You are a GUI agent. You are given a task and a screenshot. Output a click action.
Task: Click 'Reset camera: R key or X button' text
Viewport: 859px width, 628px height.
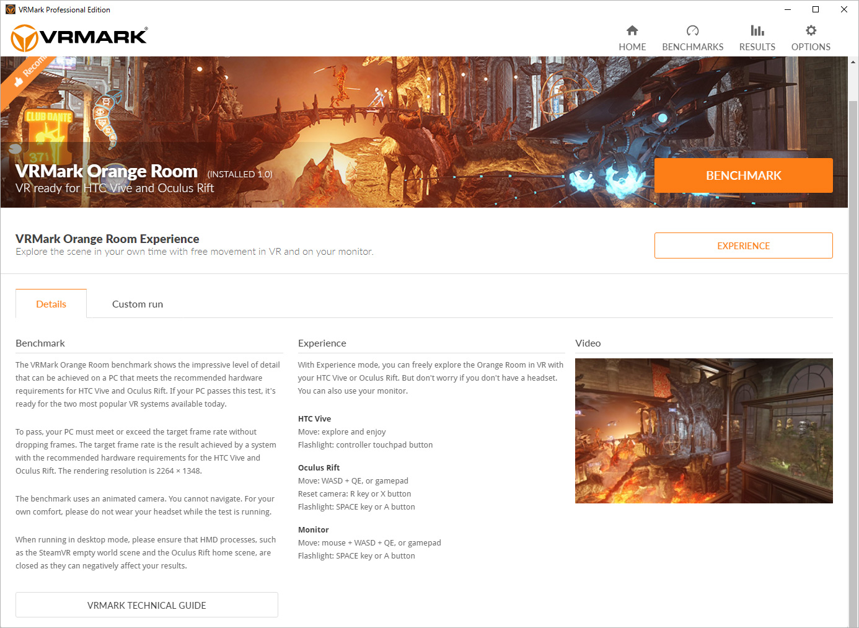tap(355, 493)
